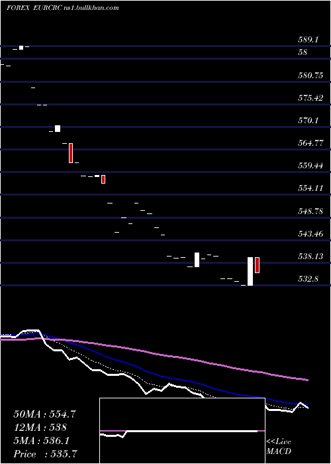
Task: Click the red candle near 564.77
Action: [71, 153]
